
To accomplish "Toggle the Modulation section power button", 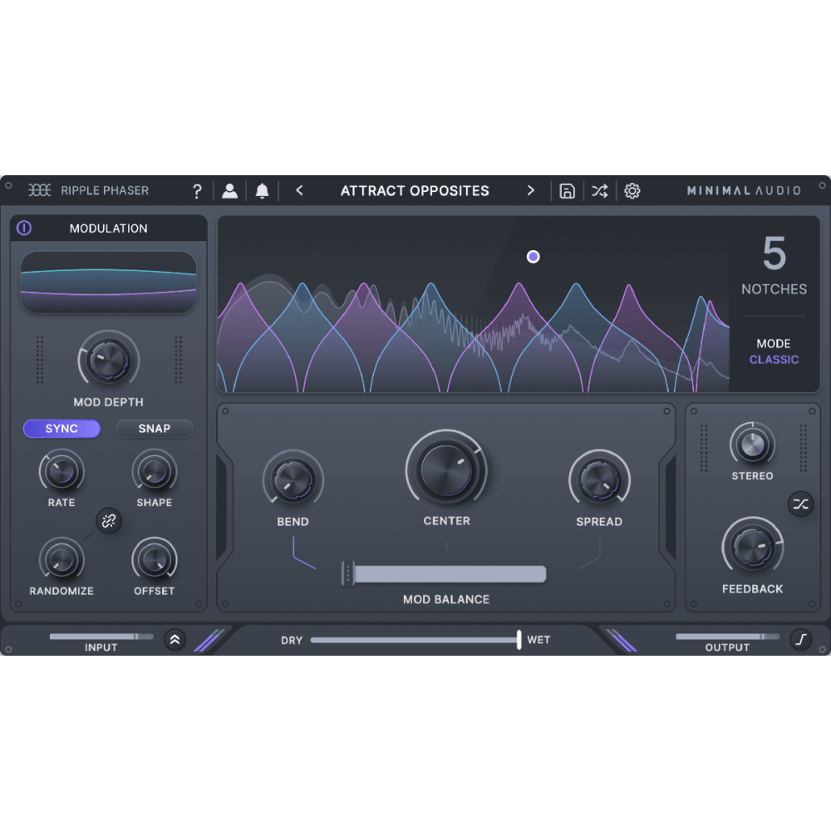I will (23, 228).
